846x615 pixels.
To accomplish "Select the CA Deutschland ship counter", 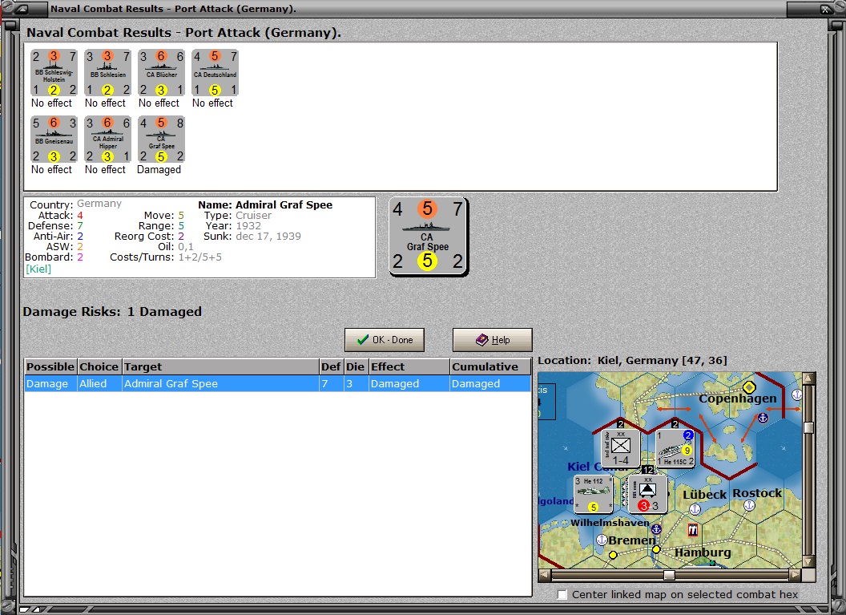I will (215, 73).
